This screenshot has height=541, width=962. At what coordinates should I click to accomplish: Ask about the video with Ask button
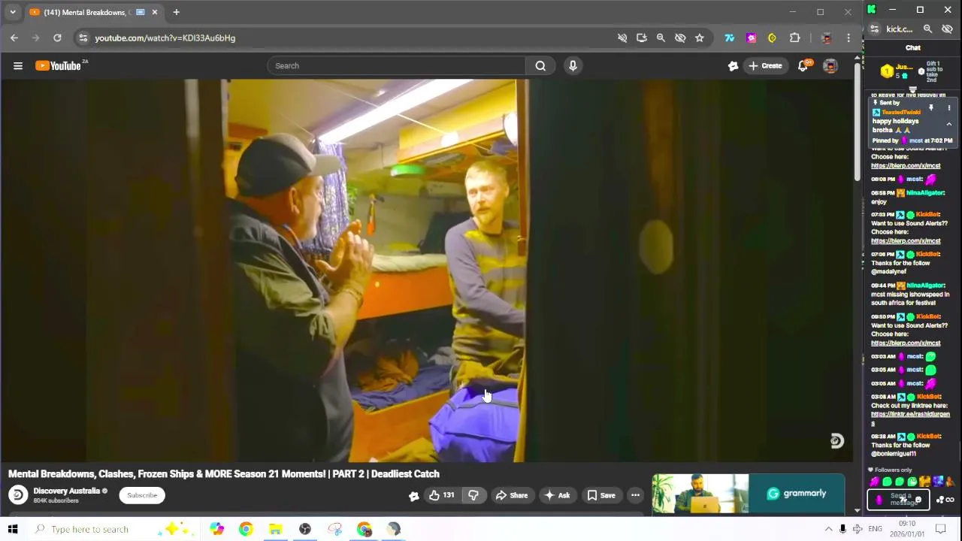pos(557,495)
